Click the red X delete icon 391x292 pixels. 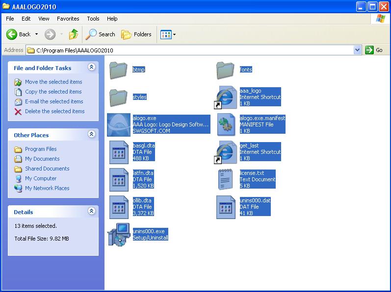tap(18, 112)
